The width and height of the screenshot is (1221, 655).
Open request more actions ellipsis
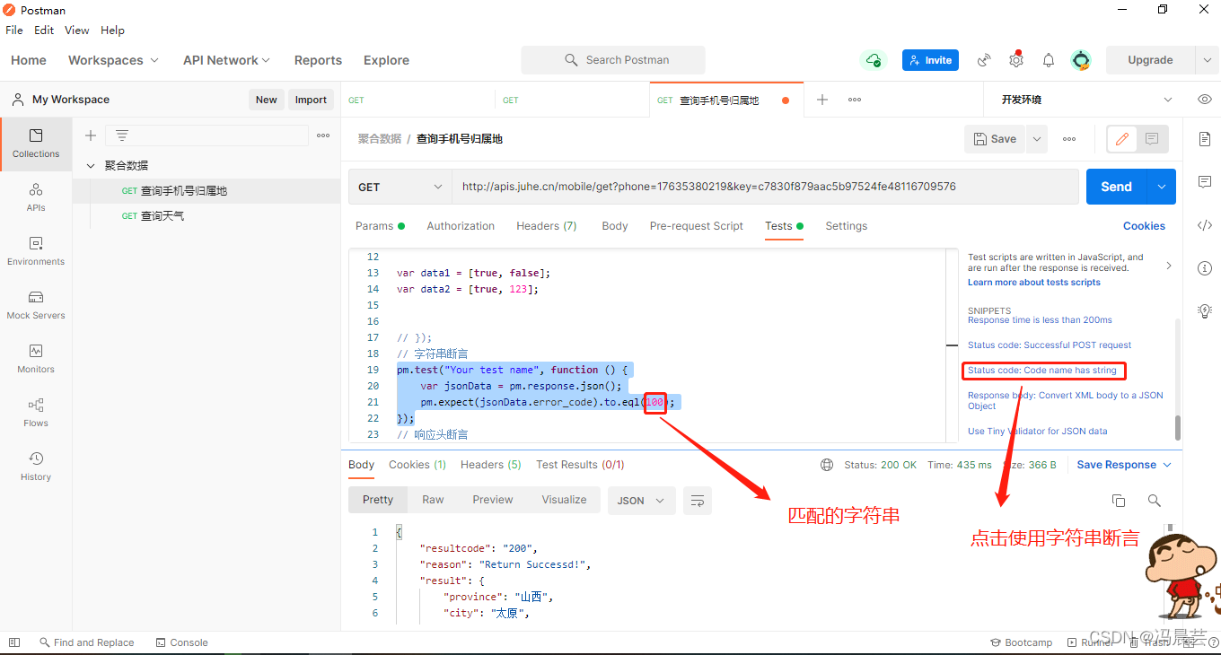(x=1069, y=139)
